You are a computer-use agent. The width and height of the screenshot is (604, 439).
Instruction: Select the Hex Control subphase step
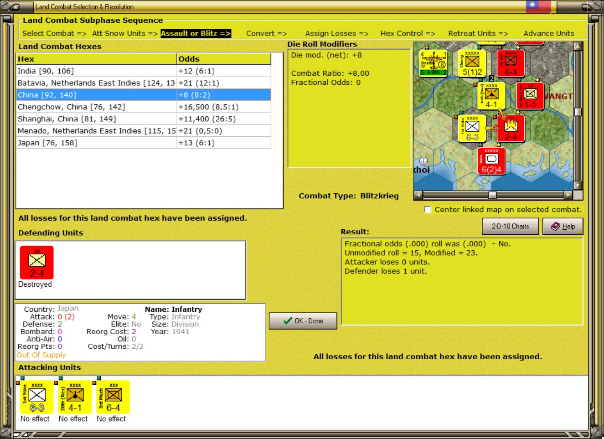[408, 33]
